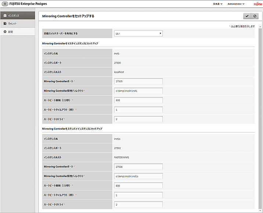Viewport: 263px width, 213px height.
Task: Click standby management directory field inst1s
Action: coord(138,176)
